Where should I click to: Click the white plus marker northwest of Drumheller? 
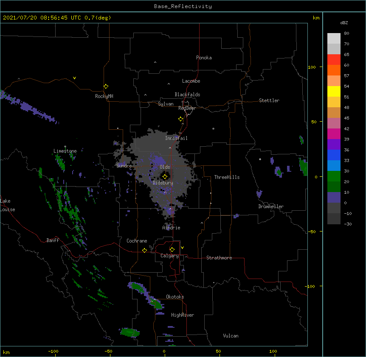[260, 159]
